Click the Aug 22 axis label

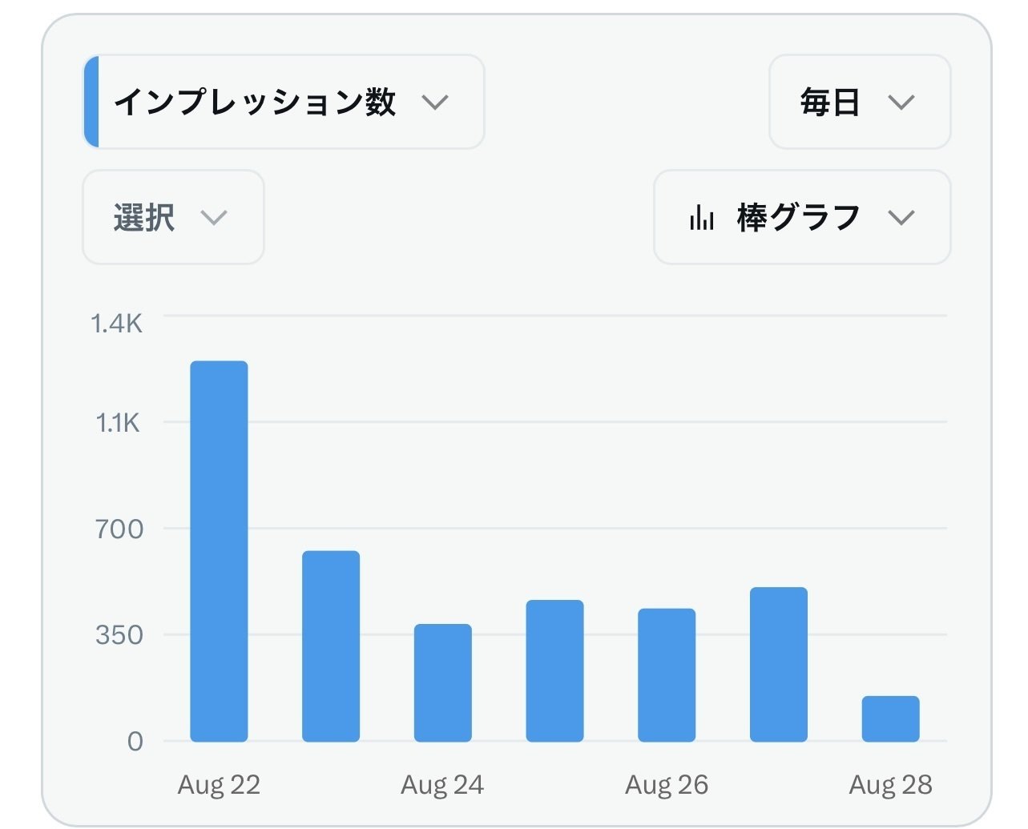[x=217, y=784]
